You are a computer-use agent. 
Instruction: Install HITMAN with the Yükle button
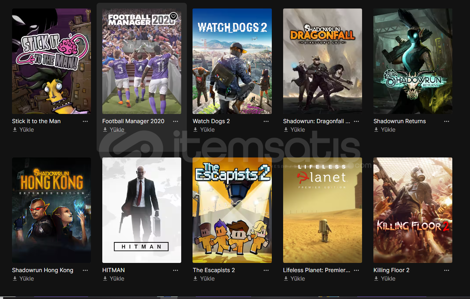click(x=114, y=278)
